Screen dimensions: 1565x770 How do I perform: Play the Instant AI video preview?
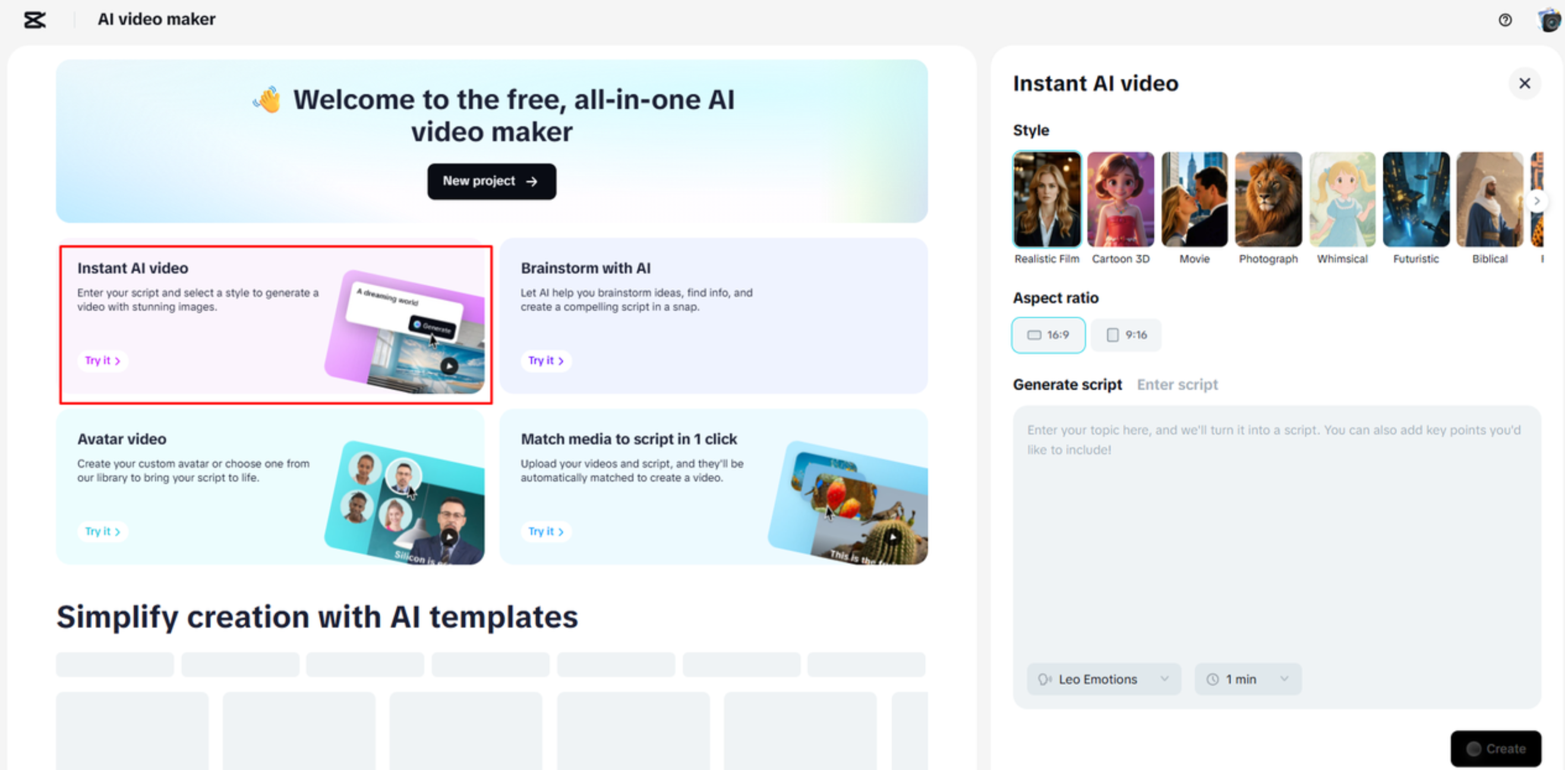point(449,366)
